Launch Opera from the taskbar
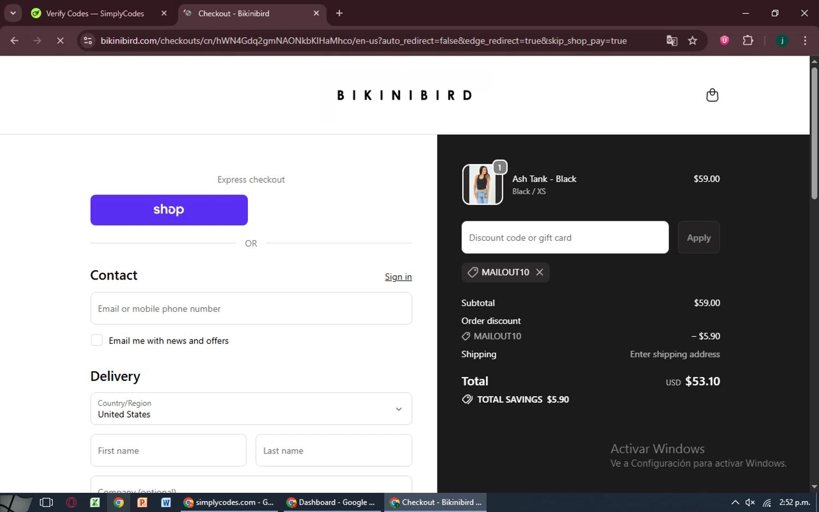The height and width of the screenshot is (512, 819). coord(71,502)
